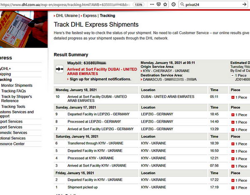Expand the piece icon in the 12:21 Kyiv row
This screenshot has height=195, width=250.
coord(232,159)
